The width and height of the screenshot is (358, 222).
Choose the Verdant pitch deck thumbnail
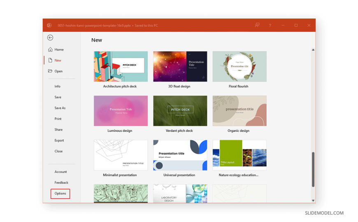click(180, 111)
